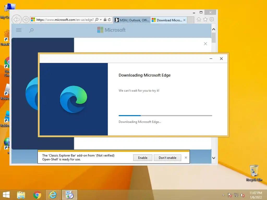Close the Download Microsoft Edge tab
This screenshot has height=200, width=267.
click(x=184, y=20)
